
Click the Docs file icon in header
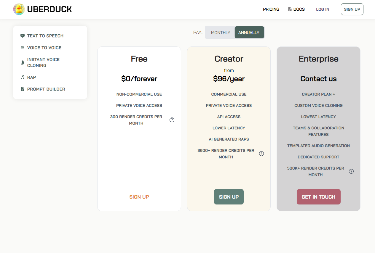coord(290,9)
